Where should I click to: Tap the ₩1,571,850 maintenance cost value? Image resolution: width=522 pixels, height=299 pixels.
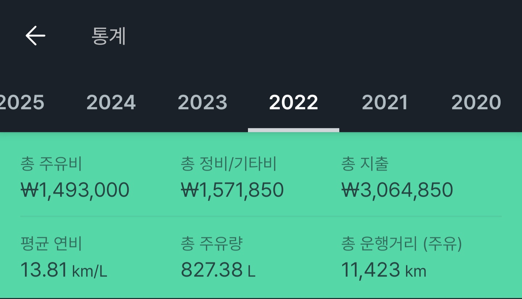click(232, 190)
